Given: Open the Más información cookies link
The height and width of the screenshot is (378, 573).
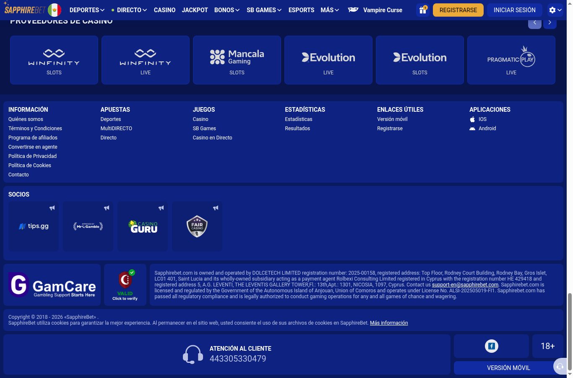Looking at the screenshot, I should tap(389, 323).
